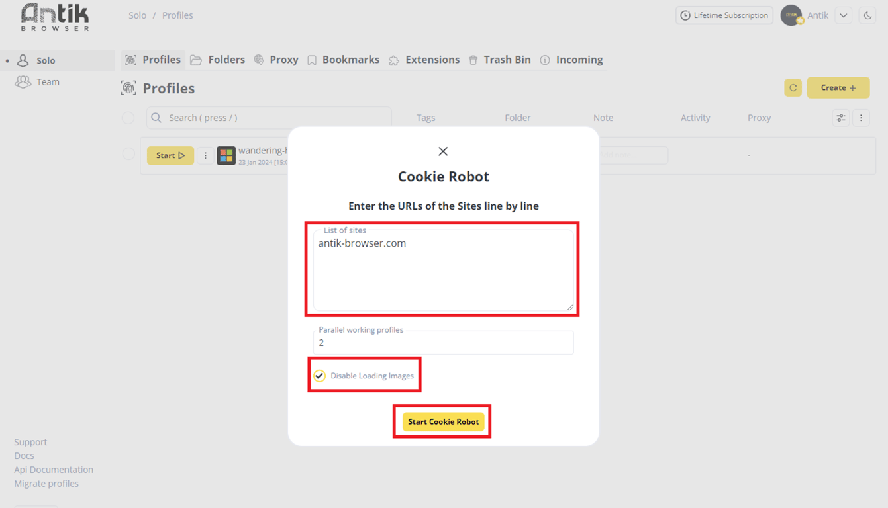Toggle dark mode moon icon
Viewport: 888px width, 508px height.
click(867, 15)
